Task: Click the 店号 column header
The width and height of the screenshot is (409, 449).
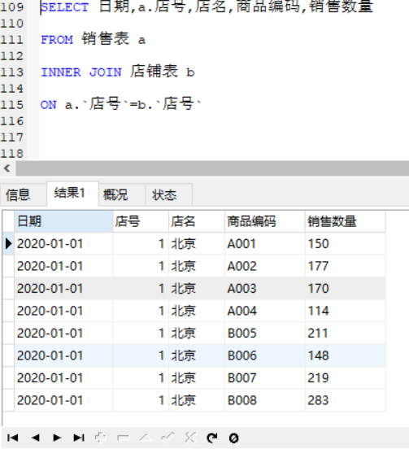Action: click(x=141, y=221)
